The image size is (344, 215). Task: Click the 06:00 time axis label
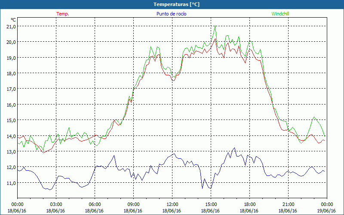pyautogui.click(x=95, y=205)
